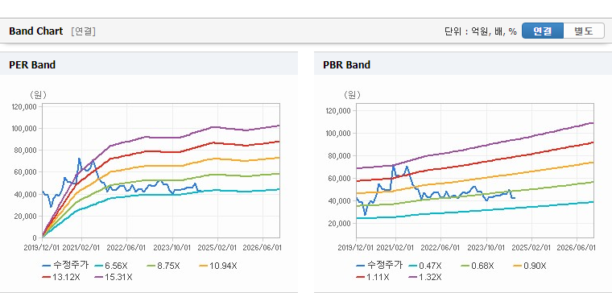Click 20,000 on PBR Band y-axis

[x=340, y=224]
